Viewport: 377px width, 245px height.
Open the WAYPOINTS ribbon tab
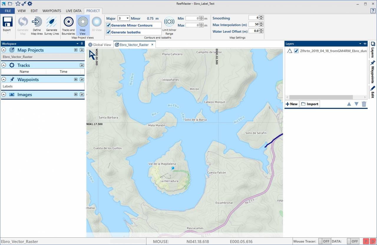coord(52,11)
